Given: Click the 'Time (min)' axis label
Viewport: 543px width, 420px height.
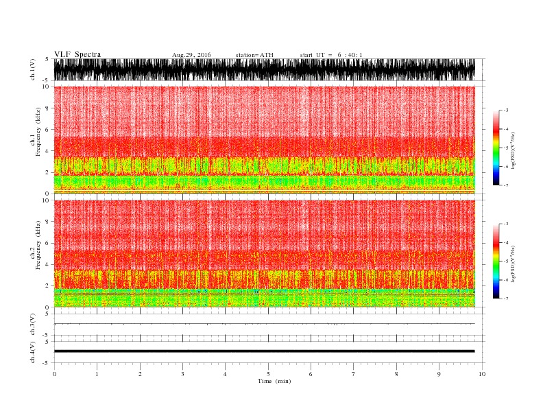Looking at the screenshot, I should pyautogui.click(x=274, y=381).
